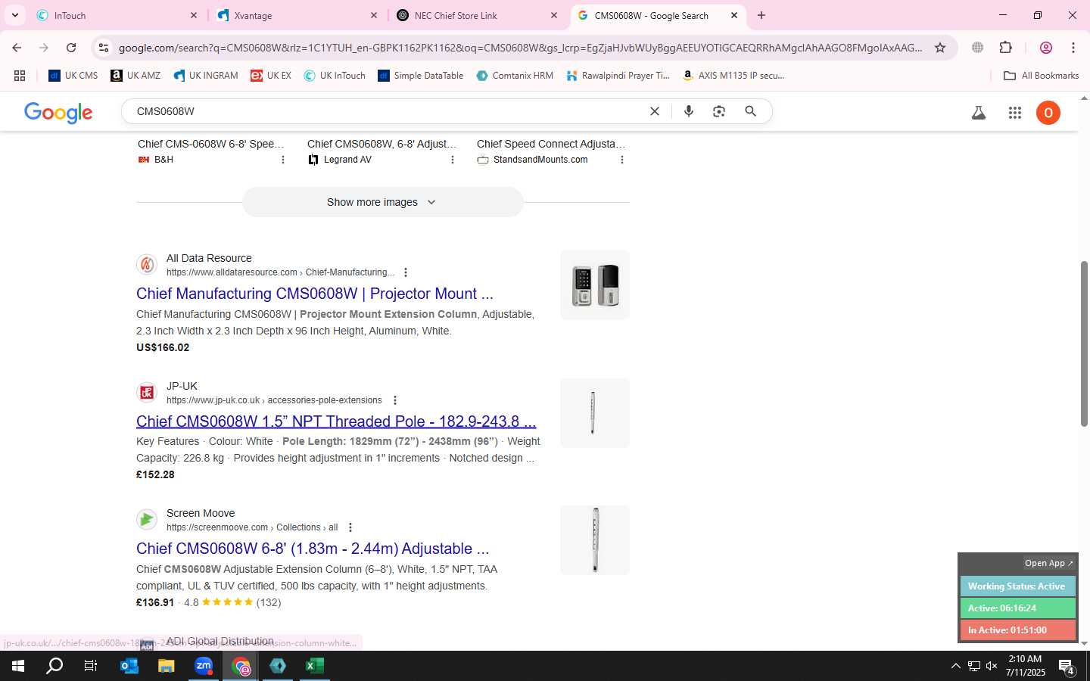Open the Google account avatar O
The image size is (1090, 681).
point(1048,113)
